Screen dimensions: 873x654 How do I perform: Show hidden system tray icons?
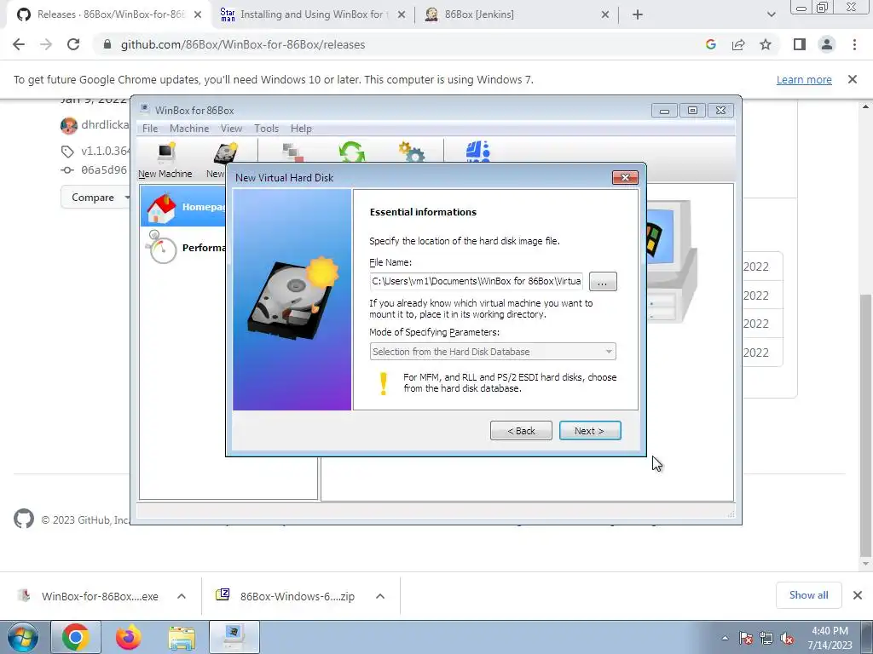[725, 638]
